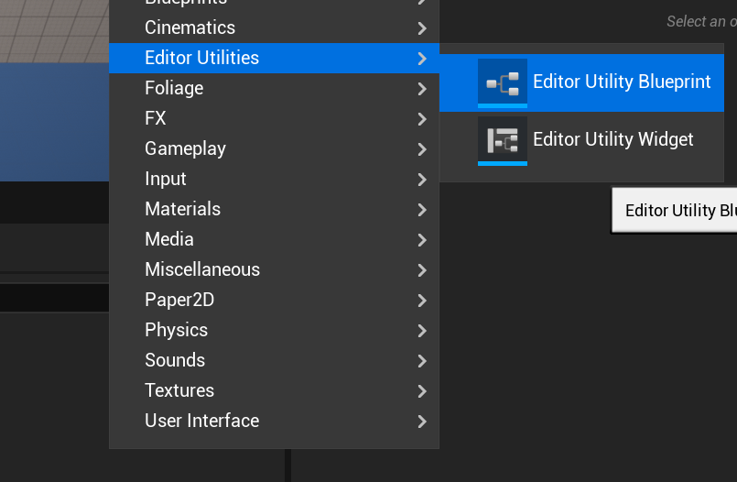Screen dimensions: 737x482
Task: Open the User Interface submenu
Action: coord(201,421)
